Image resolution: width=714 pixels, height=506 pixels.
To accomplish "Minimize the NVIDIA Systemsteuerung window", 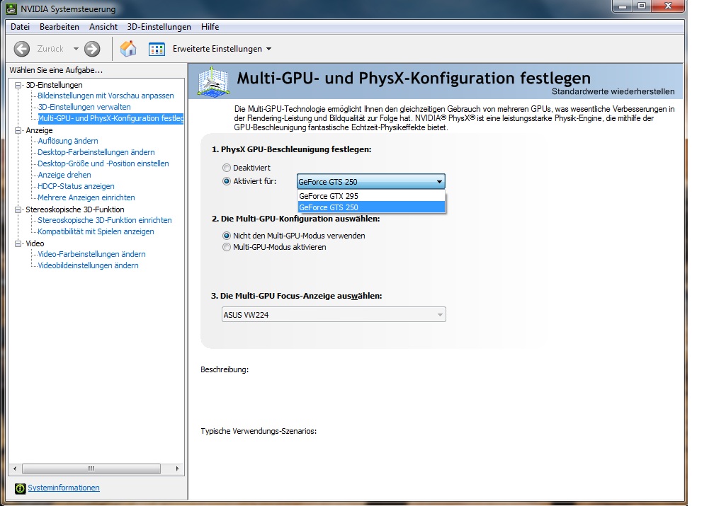I will pos(623,6).
